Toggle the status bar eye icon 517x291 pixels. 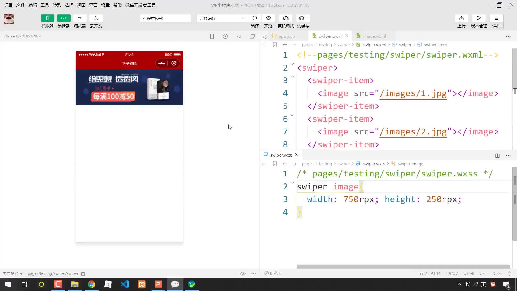[x=243, y=273]
